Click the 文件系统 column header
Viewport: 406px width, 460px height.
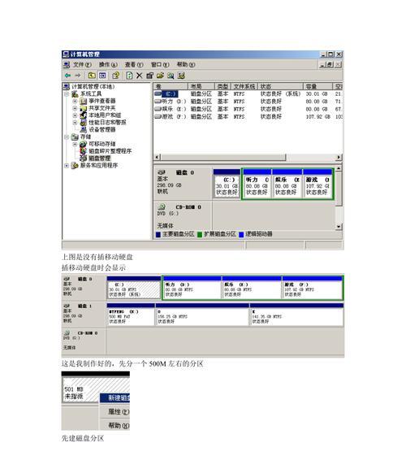coord(244,86)
